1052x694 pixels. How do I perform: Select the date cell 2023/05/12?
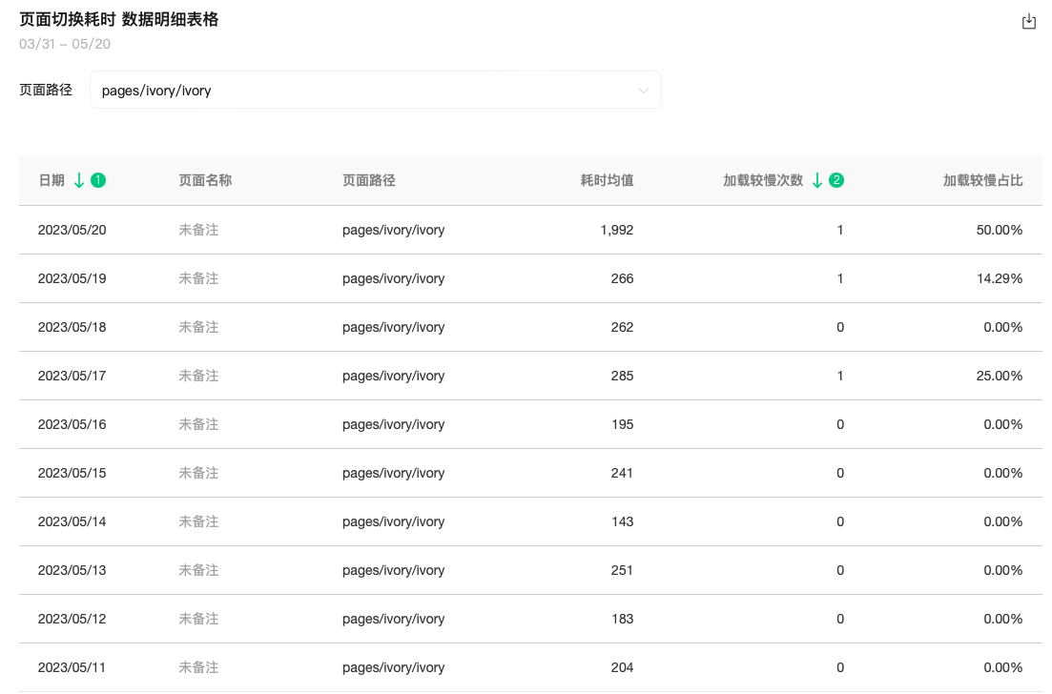coord(72,619)
